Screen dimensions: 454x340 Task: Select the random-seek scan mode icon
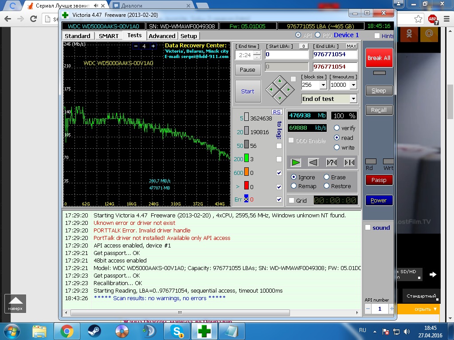332,162
